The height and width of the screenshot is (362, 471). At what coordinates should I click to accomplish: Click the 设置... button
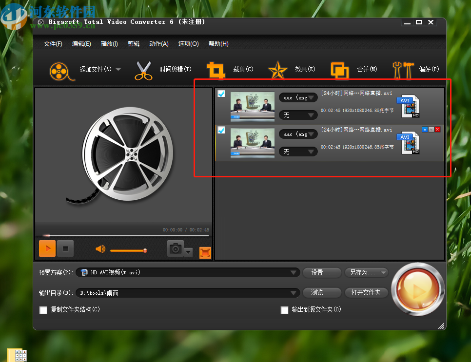[x=322, y=272]
